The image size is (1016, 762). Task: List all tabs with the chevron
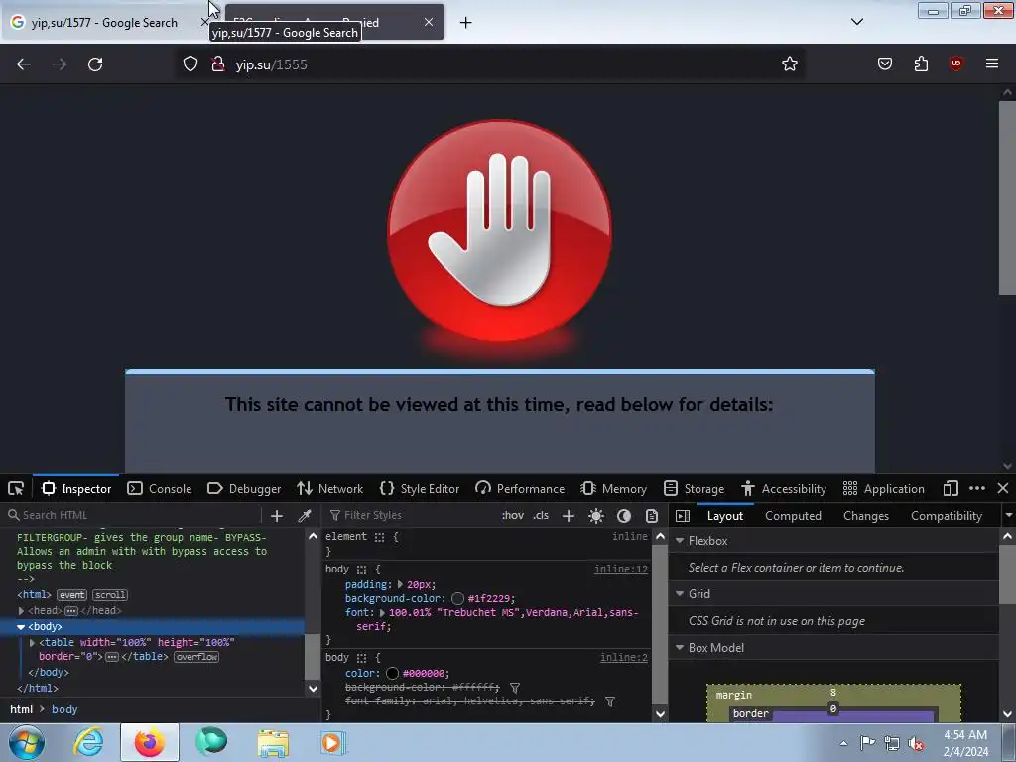(856, 22)
